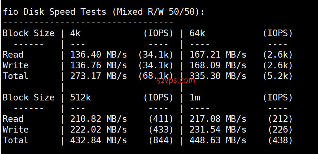Click the (438) total IOPS value

click(x=280, y=140)
